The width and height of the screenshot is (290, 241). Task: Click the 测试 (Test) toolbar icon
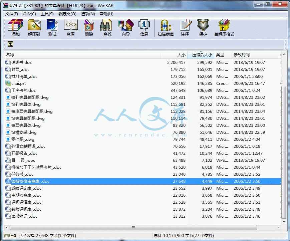click(x=52, y=25)
